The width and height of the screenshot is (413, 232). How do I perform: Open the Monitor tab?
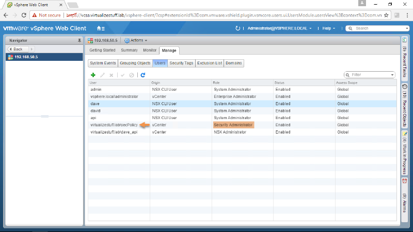tap(150, 50)
